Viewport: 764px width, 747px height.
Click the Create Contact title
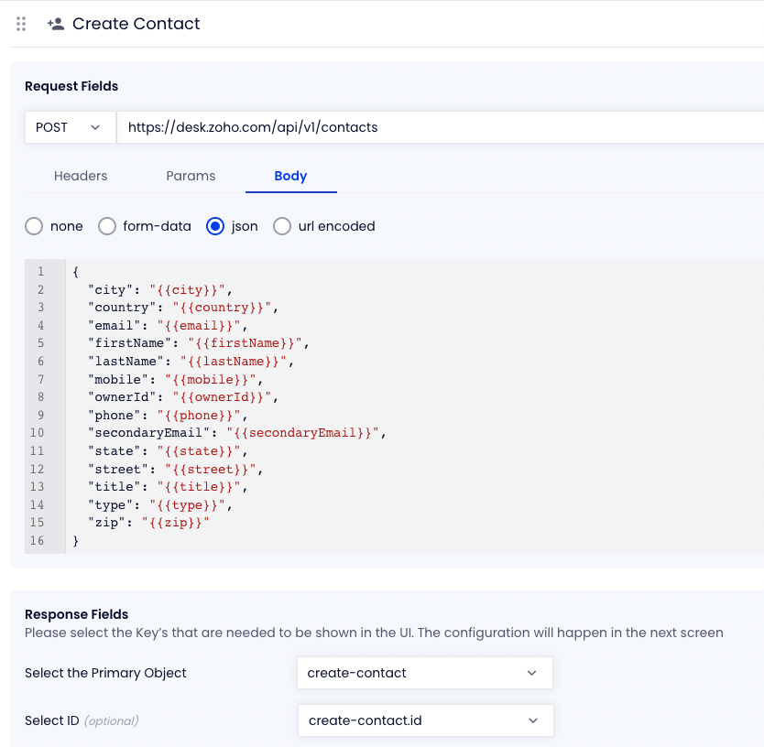click(136, 24)
